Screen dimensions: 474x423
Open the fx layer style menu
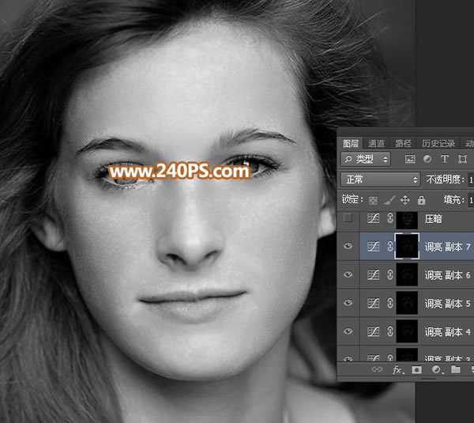point(396,369)
